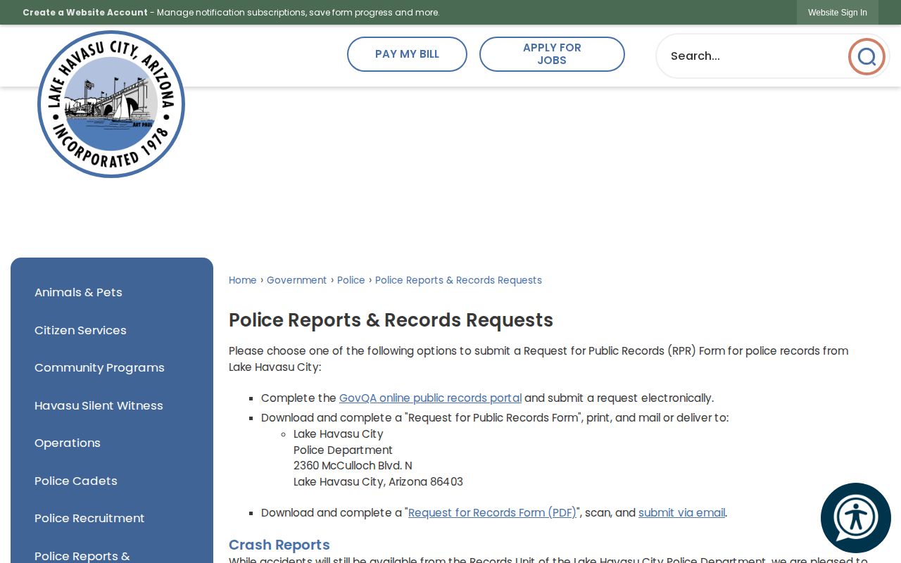Go to Home breadcrumb link

click(x=243, y=280)
